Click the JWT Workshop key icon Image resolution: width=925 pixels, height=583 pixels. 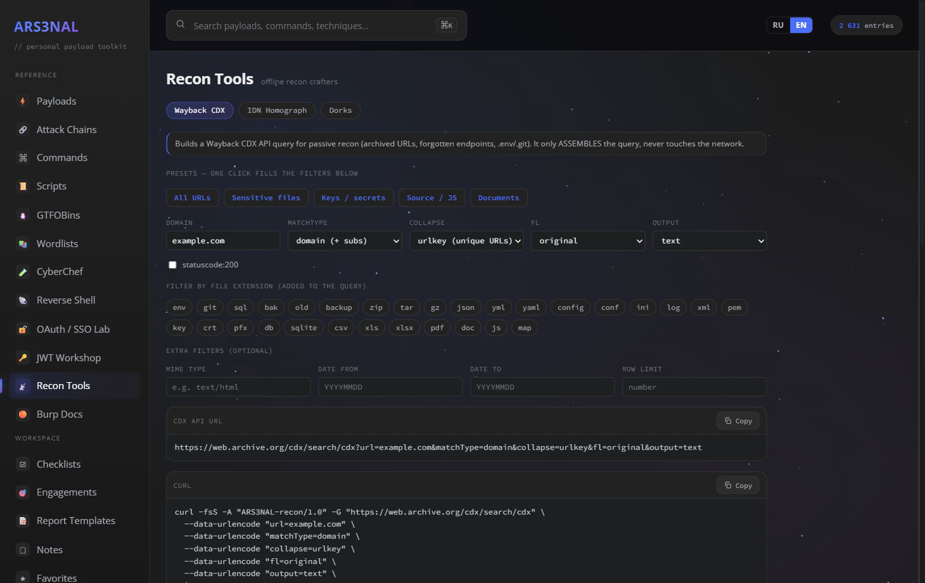click(23, 358)
